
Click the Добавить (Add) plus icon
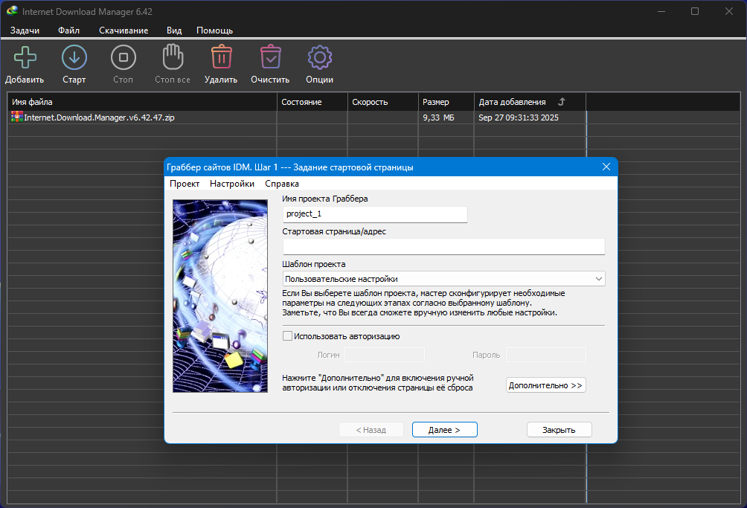pyautogui.click(x=25, y=58)
